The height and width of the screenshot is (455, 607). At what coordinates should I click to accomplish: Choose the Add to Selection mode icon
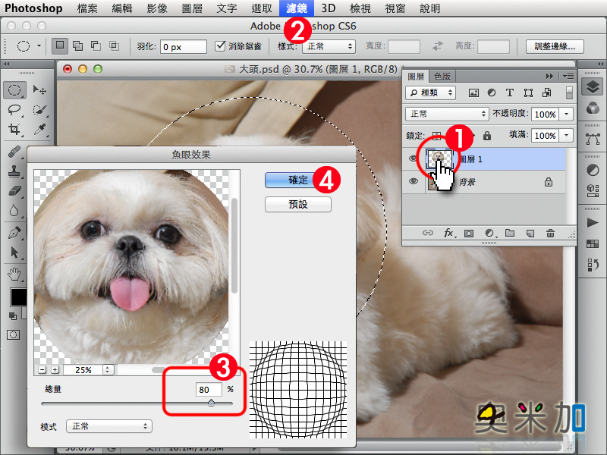tap(78, 45)
